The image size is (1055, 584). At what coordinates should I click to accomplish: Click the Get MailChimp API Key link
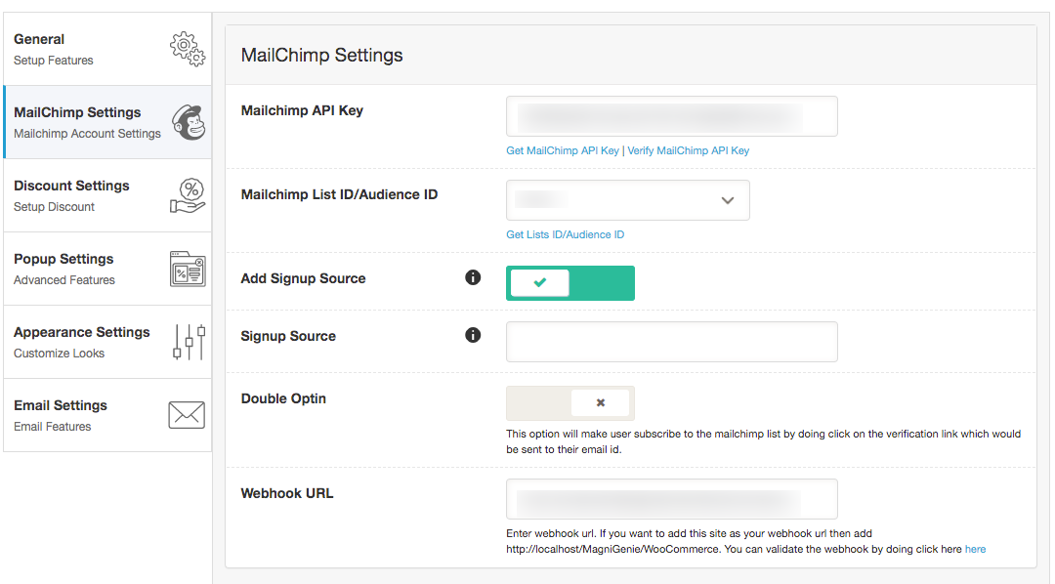coord(563,150)
